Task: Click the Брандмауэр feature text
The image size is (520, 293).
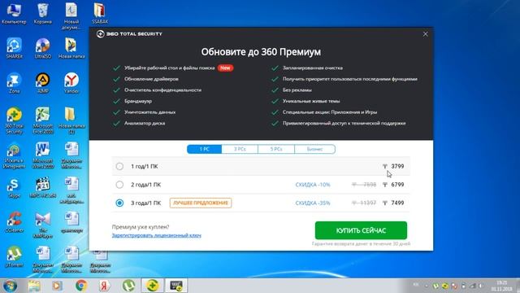Action: click(x=138, y=101)
